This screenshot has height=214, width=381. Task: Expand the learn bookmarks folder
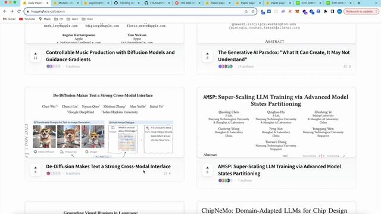pyautogui.click(x=73, y=19)
